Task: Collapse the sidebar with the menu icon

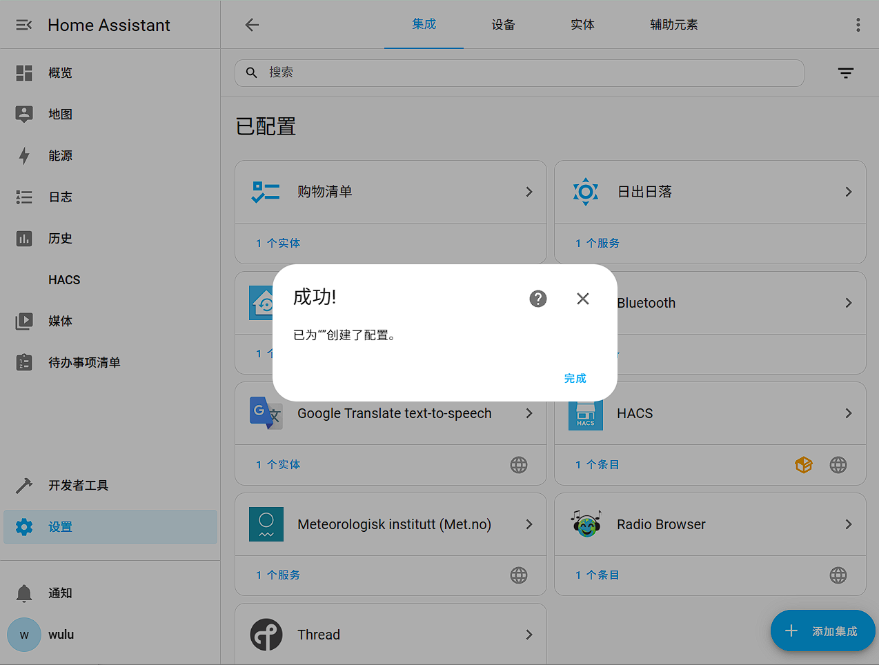Action: (24, 25)
